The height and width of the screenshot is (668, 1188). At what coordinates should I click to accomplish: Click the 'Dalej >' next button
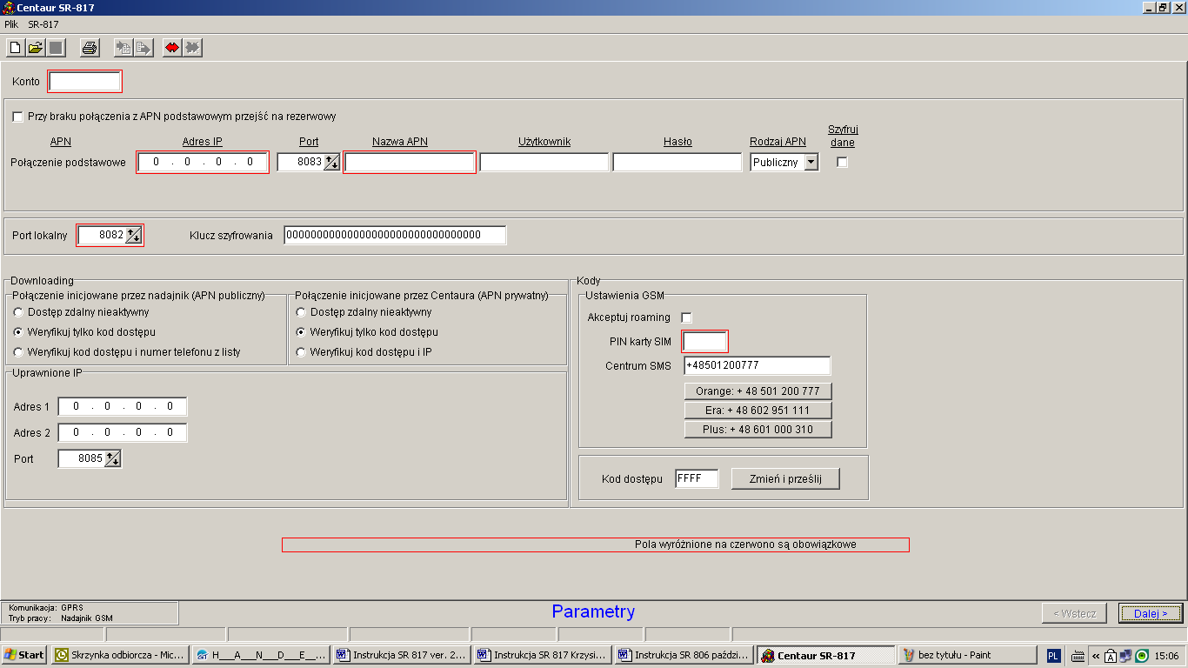click(x=1151, y=613)
